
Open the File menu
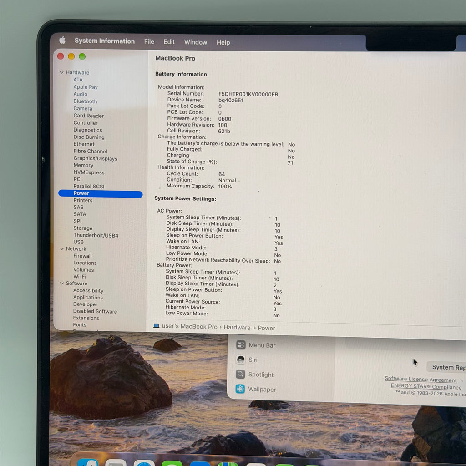(149, 41)
